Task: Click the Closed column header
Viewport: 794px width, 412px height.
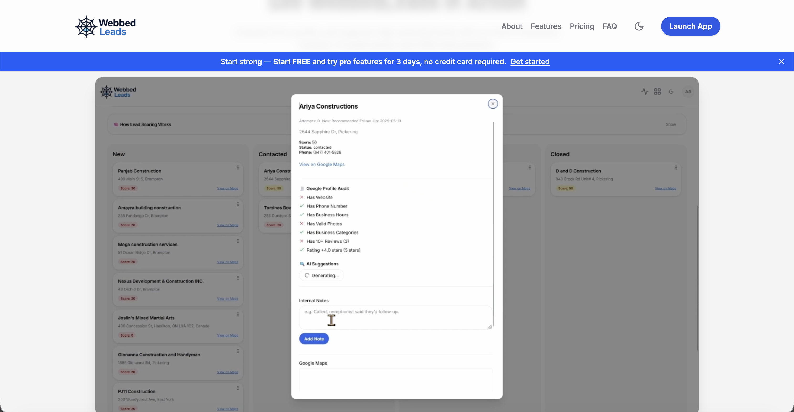Action: click(560, 154)
